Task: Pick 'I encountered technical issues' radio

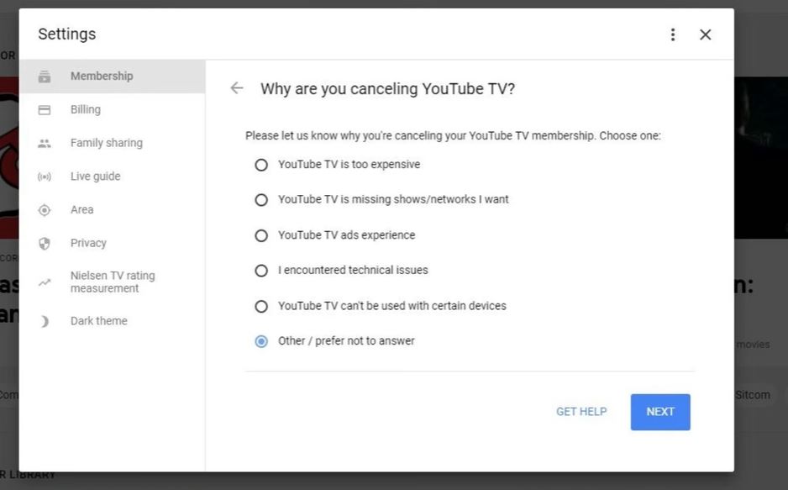Action: [260, 271]
